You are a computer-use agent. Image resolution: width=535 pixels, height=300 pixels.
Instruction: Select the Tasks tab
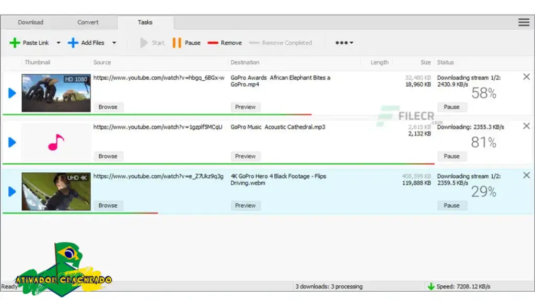[145, 22]
